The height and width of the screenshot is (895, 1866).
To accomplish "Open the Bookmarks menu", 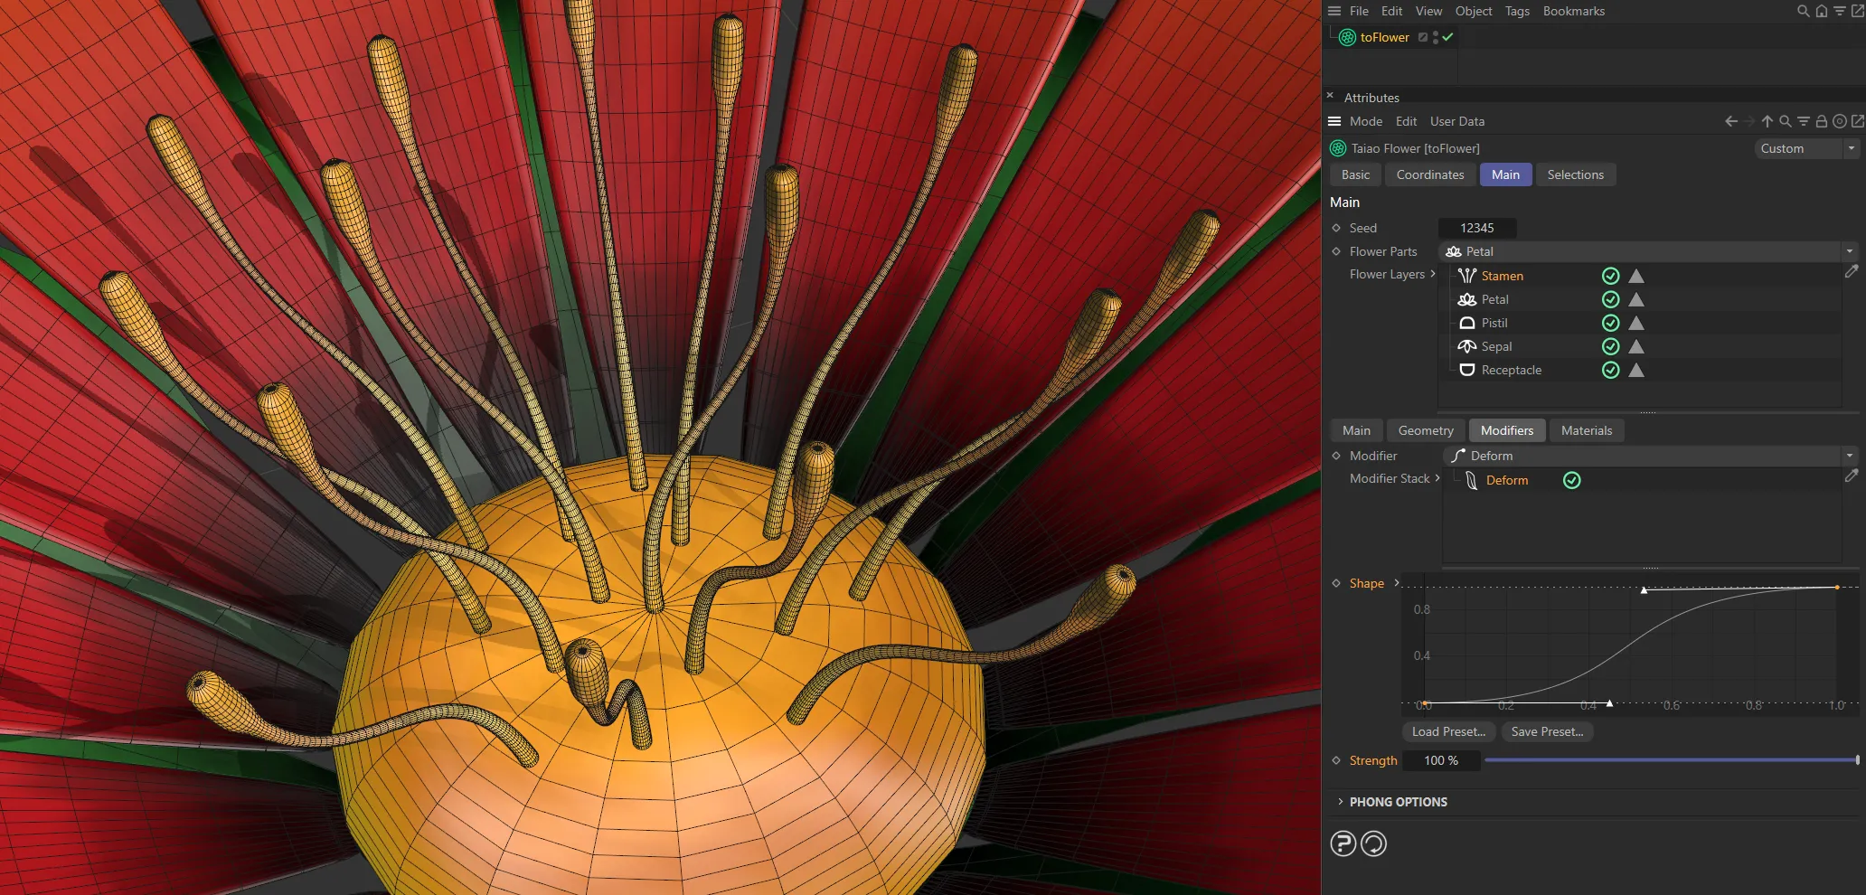I will click(1573, 11).
